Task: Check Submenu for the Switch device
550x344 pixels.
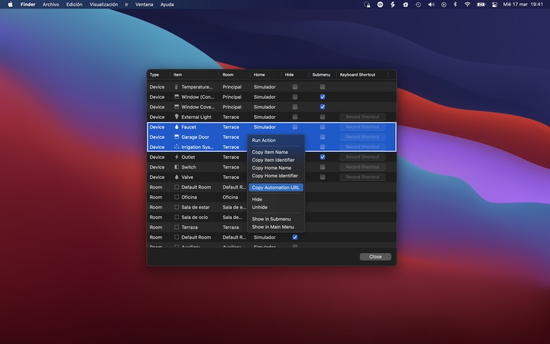Action: (322, 167)
